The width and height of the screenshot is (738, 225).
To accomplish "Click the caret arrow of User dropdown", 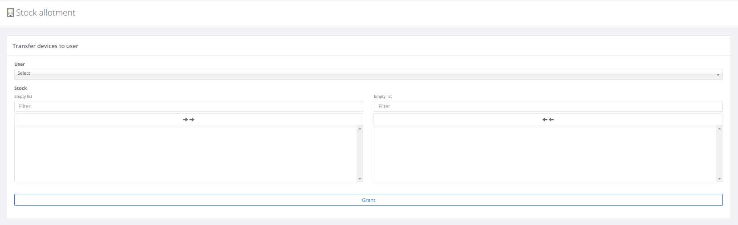I will (x=717, y=75).
